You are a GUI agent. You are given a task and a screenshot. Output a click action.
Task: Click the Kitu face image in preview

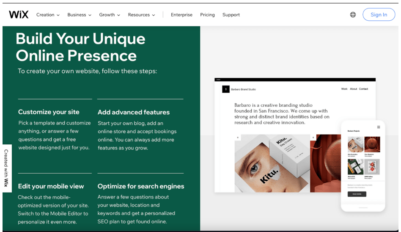tap(272, 163)
